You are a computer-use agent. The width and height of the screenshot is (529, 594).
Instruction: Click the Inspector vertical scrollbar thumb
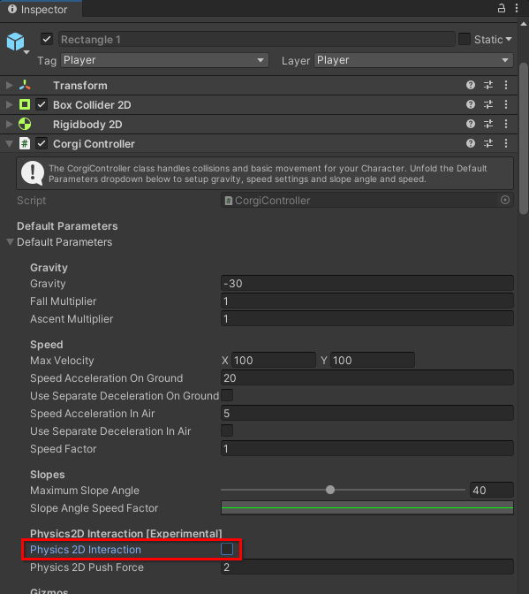coord(524,139)
